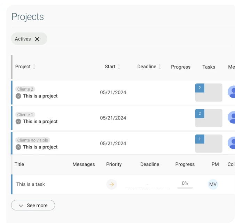Click the Tasks column header
235x223 pixels.
point(209,67)
